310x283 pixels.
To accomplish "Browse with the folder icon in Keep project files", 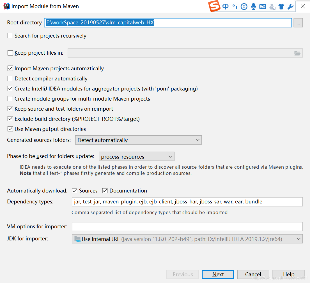I will [x=297, y=53].
